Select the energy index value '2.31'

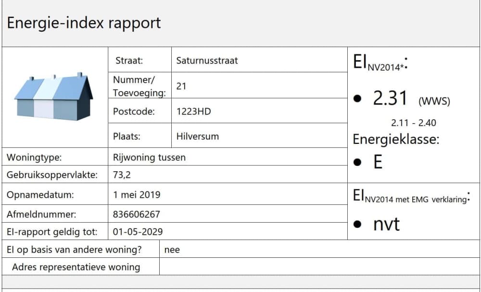[390, 98]
